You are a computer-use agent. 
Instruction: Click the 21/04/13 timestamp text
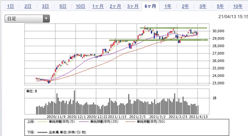(x=233, y=17)
